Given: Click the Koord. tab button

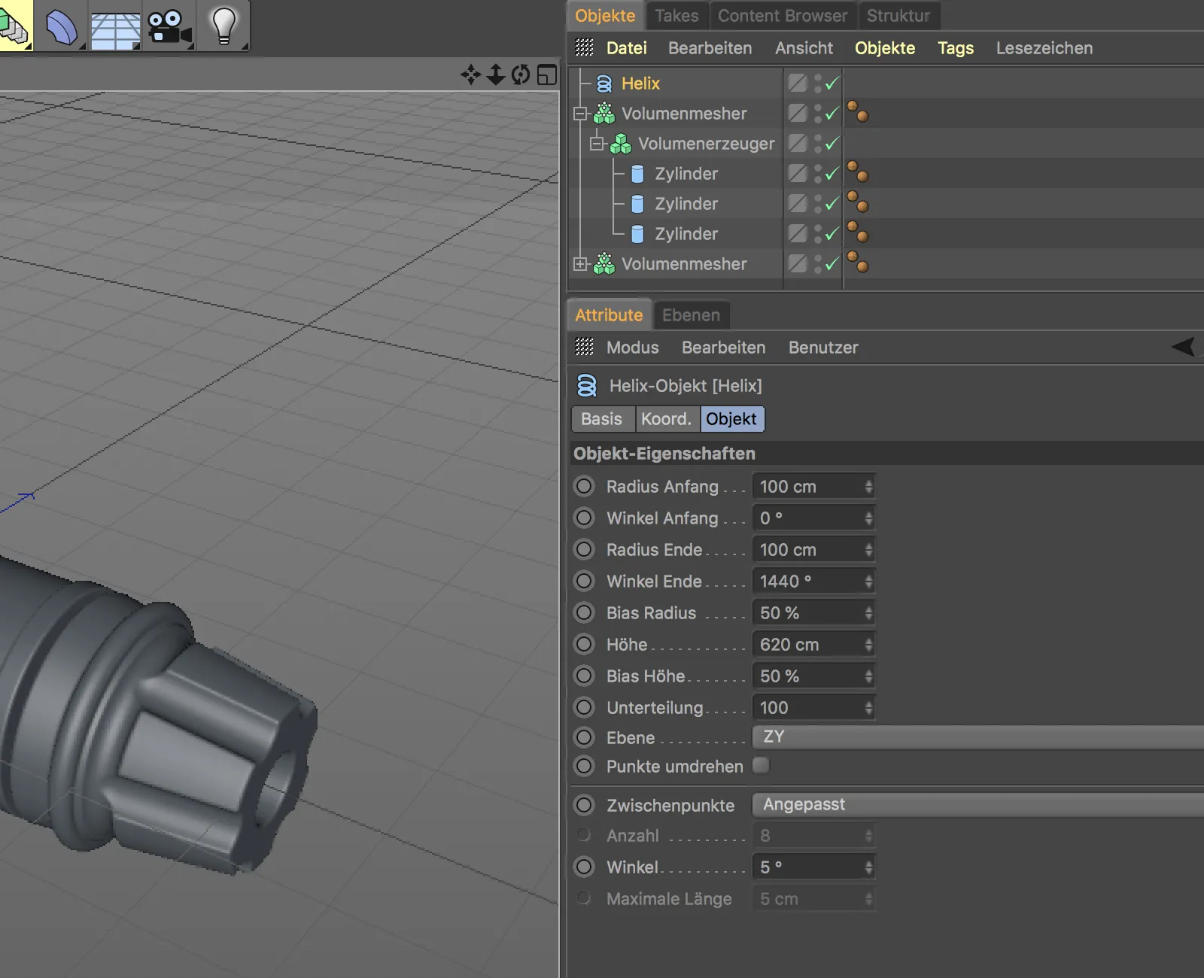Looking at the screenshot, I should [x=666, y=419].
